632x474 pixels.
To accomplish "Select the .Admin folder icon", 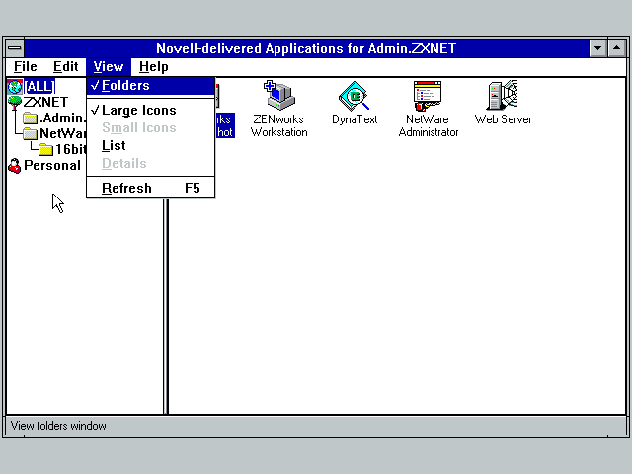I will 31,118.
